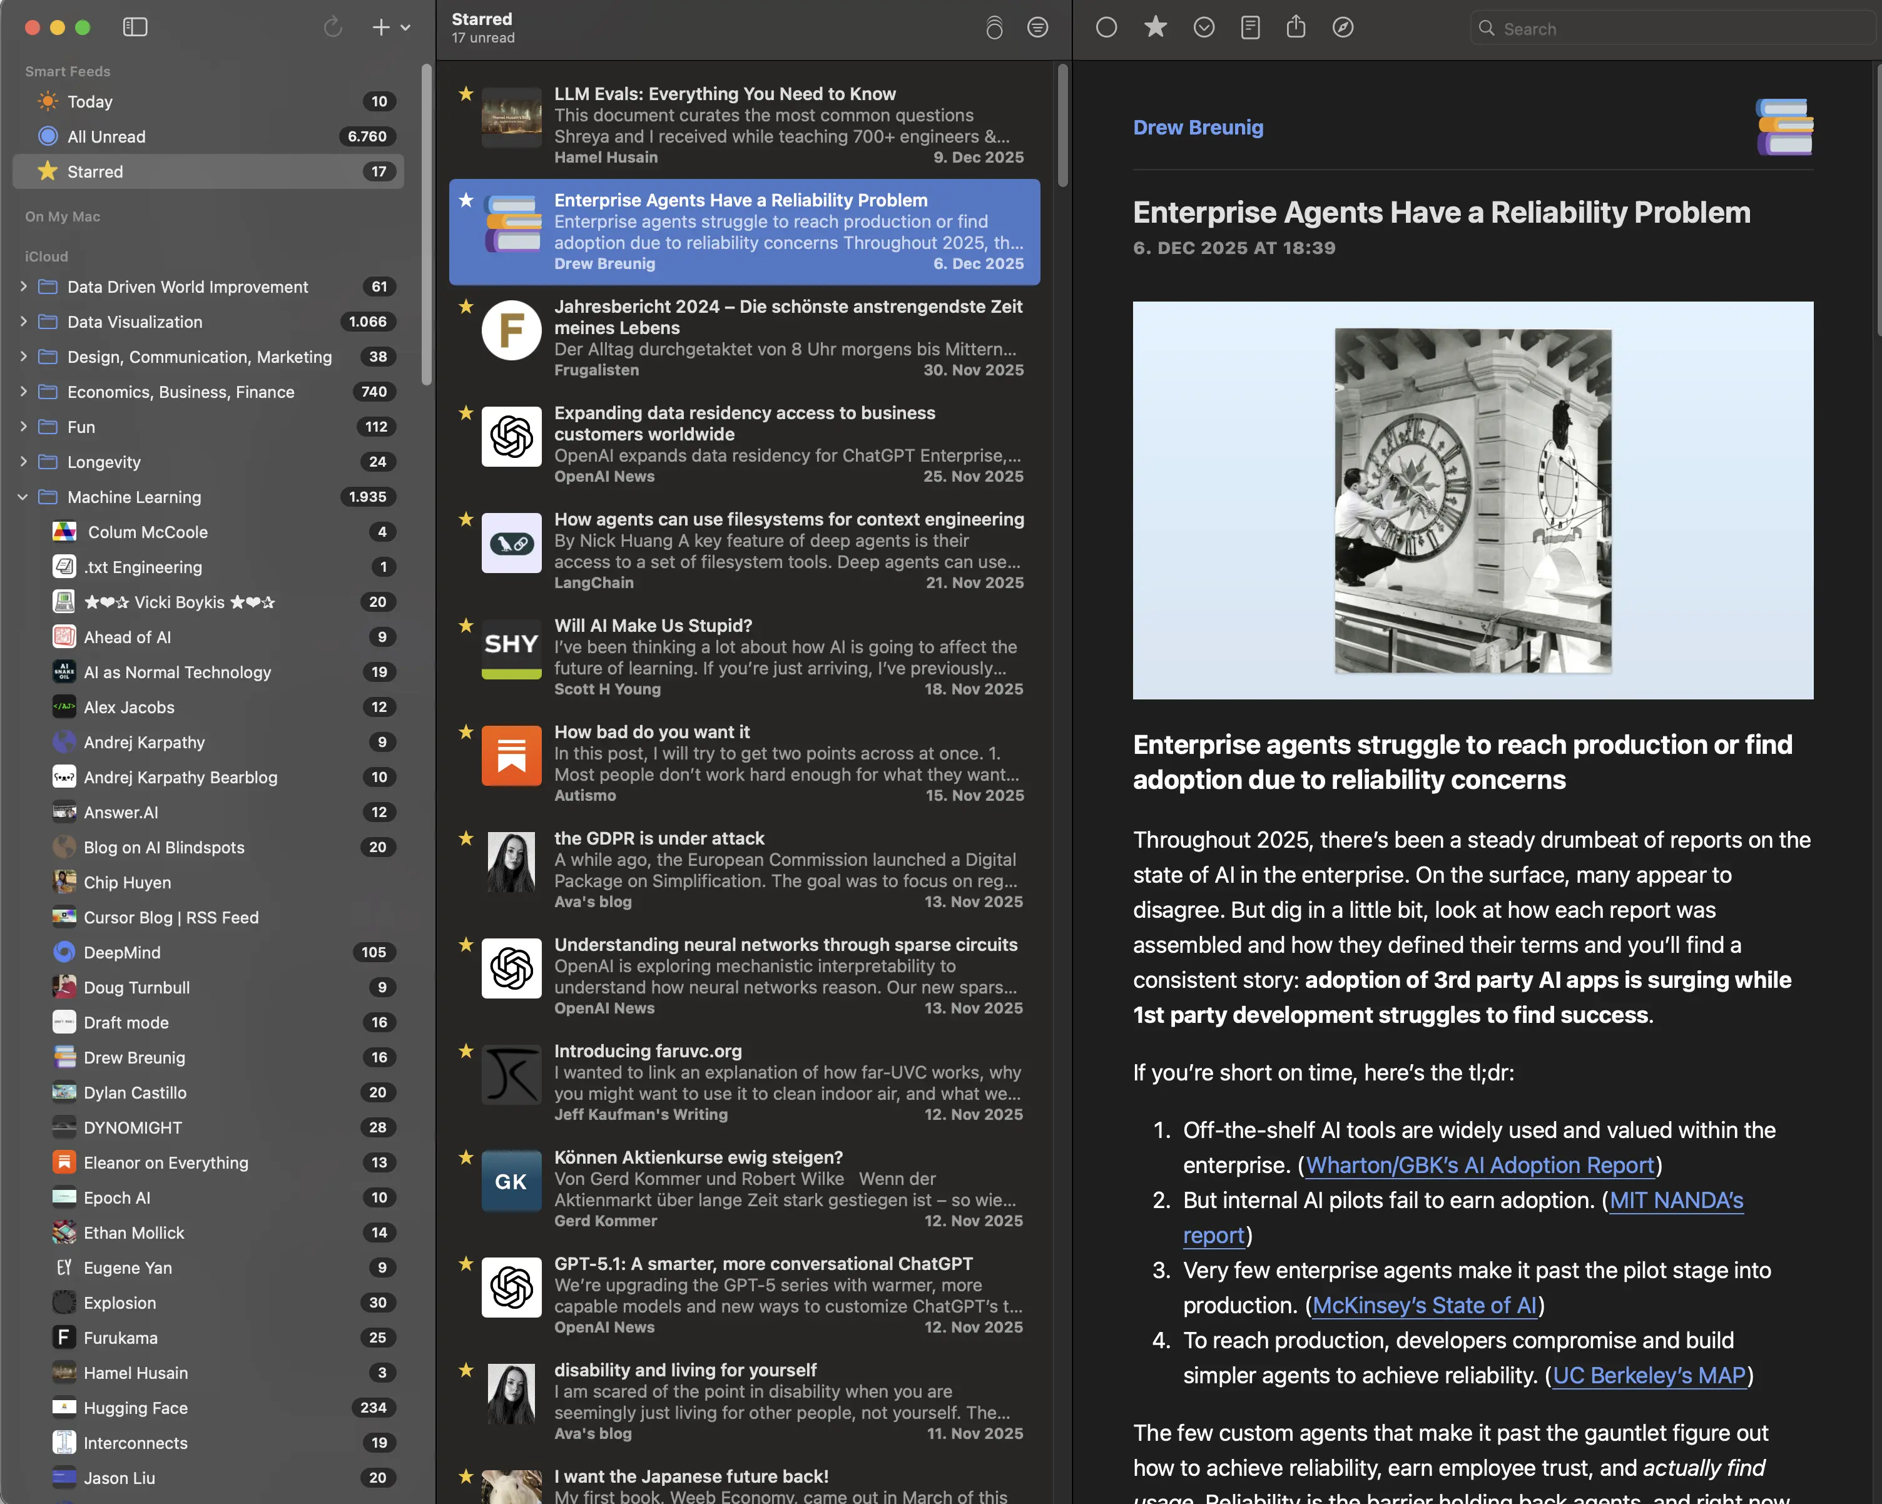Open the Wharton/GBK's AI Adoption Report link
The height and width of the screenshot is (1504, 1882).
tap(1480, 1166)
